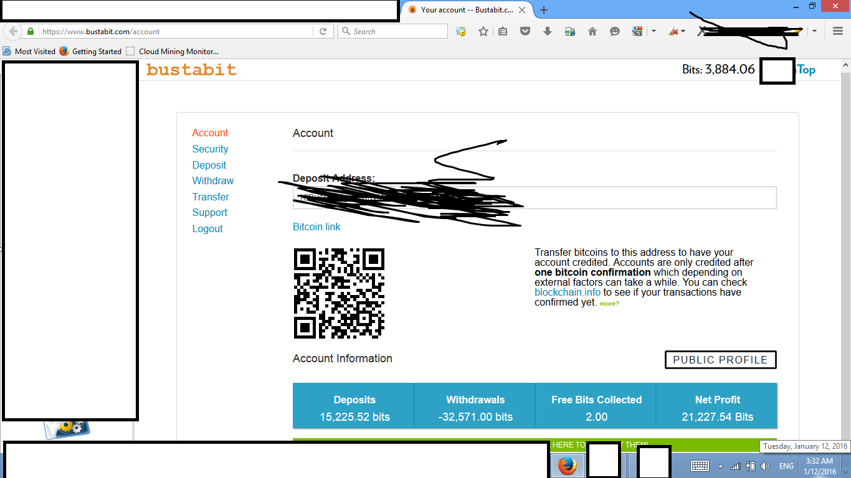Screen dimensions: 851x478
Task: Log out via the Logout link
Action: (x=207, y=228)
